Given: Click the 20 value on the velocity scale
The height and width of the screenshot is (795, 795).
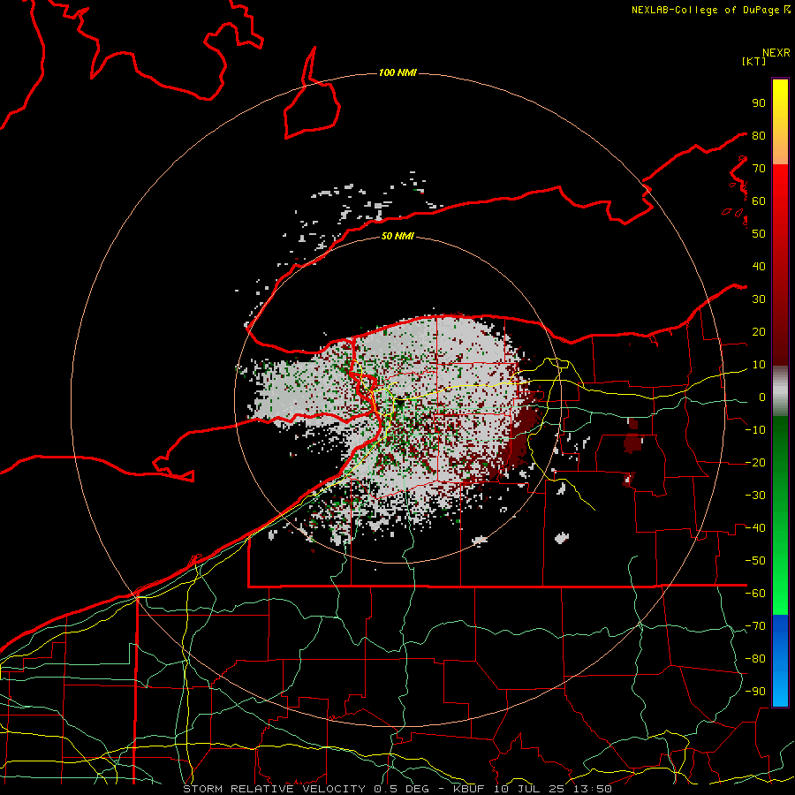Looking at the screenshot, I should tap(759, 332).
